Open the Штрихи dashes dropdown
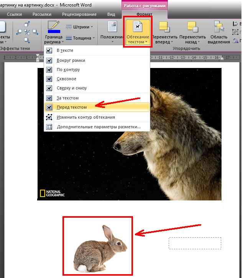243x278 pixels. [x=79, y=27]
